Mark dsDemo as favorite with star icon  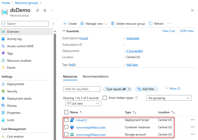click(45, 10)
